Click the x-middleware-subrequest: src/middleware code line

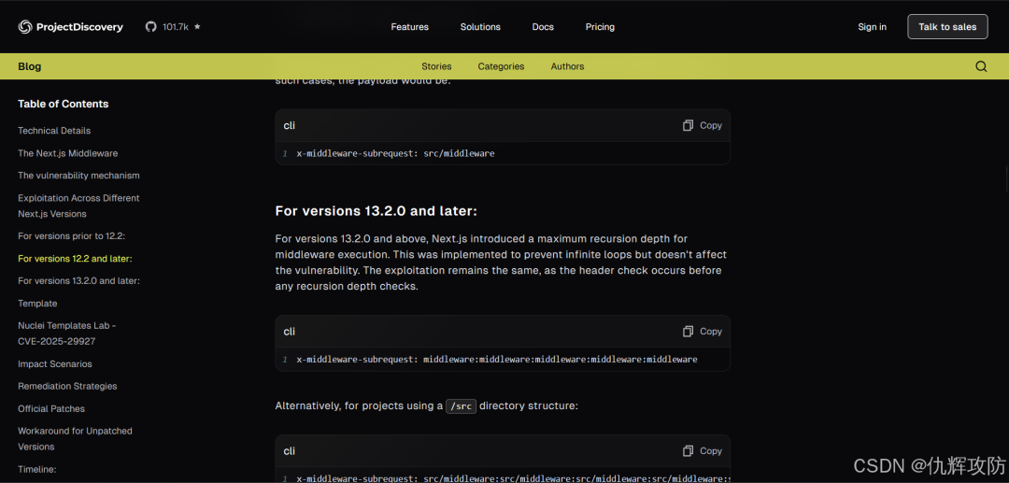395,154
